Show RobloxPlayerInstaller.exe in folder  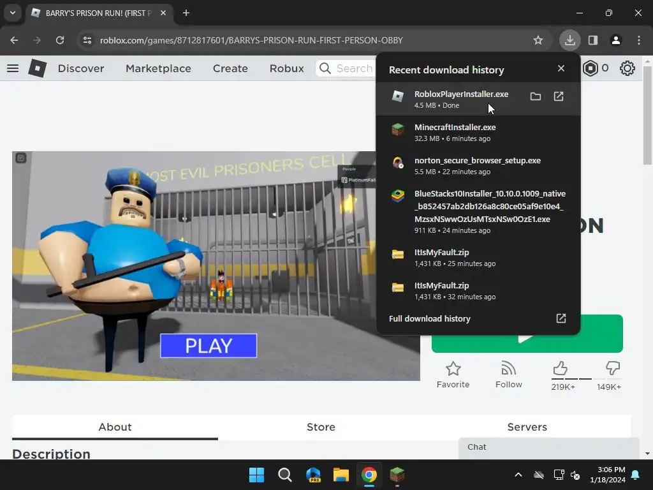536,97
